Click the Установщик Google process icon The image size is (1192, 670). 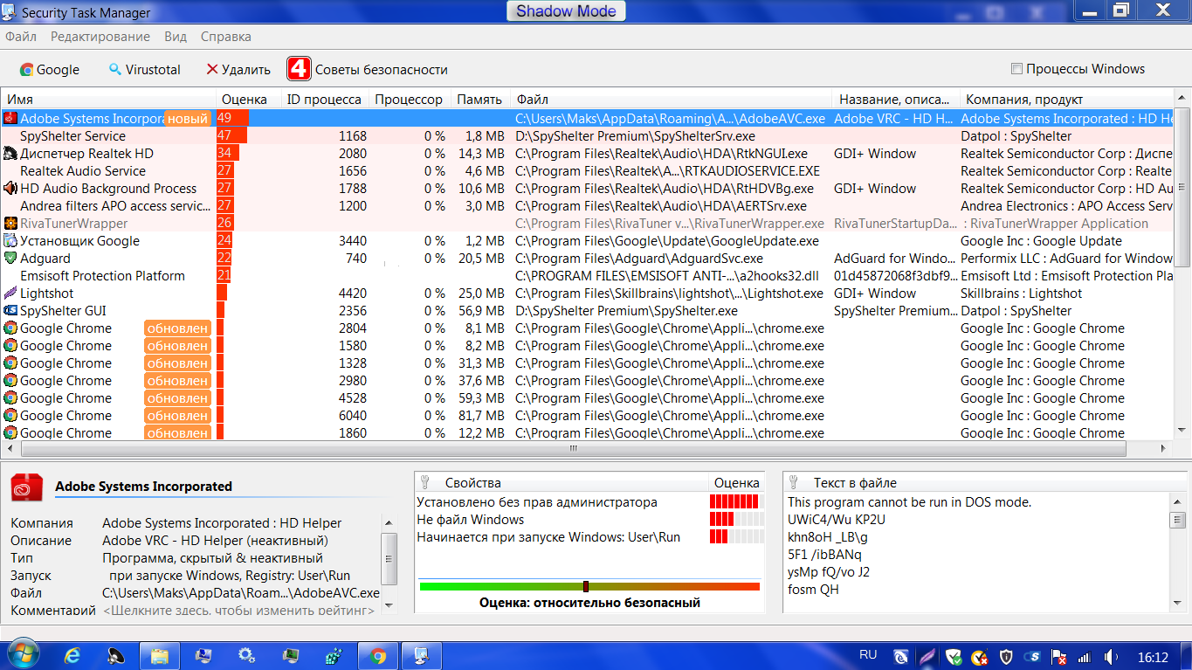click(10, 241)
